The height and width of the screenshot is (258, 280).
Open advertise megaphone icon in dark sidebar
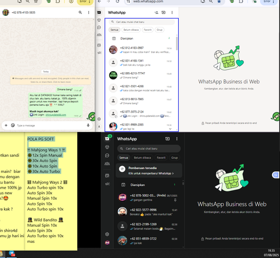[107, 184]
